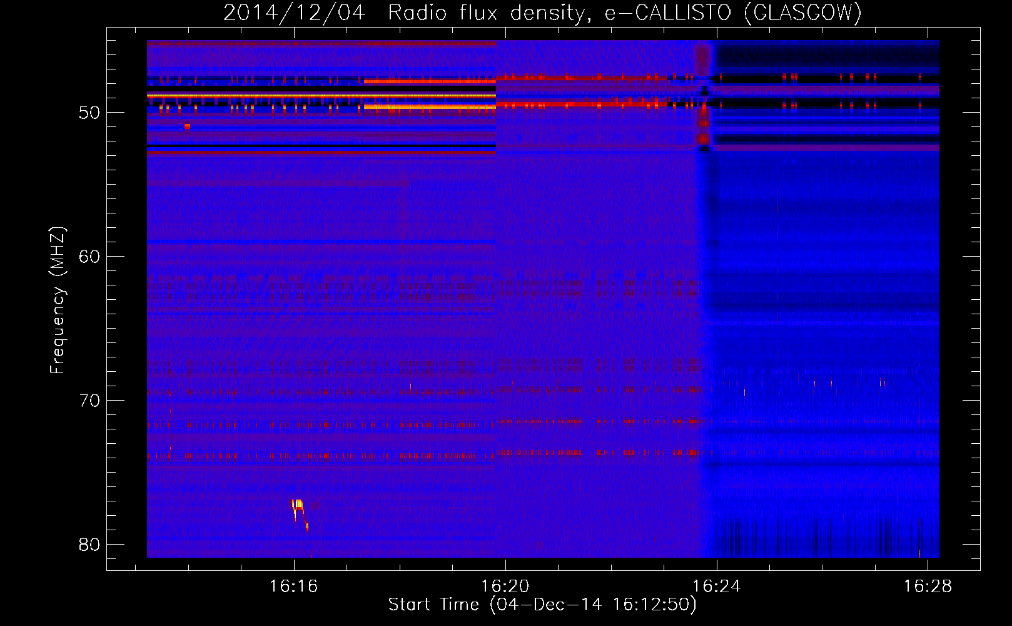Viewport: 1012px width, 626px height.
Task: Select the 'Frequency (MHZ)' y-axis label
Action: [58, 300]
